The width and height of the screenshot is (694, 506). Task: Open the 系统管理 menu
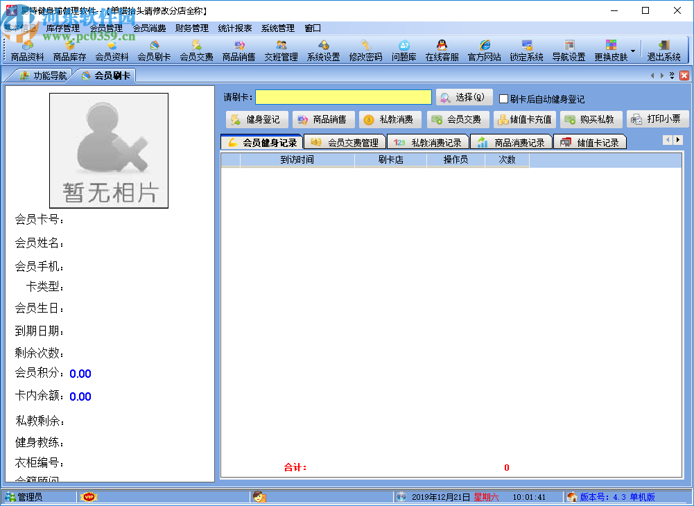[x=278, y=28]
